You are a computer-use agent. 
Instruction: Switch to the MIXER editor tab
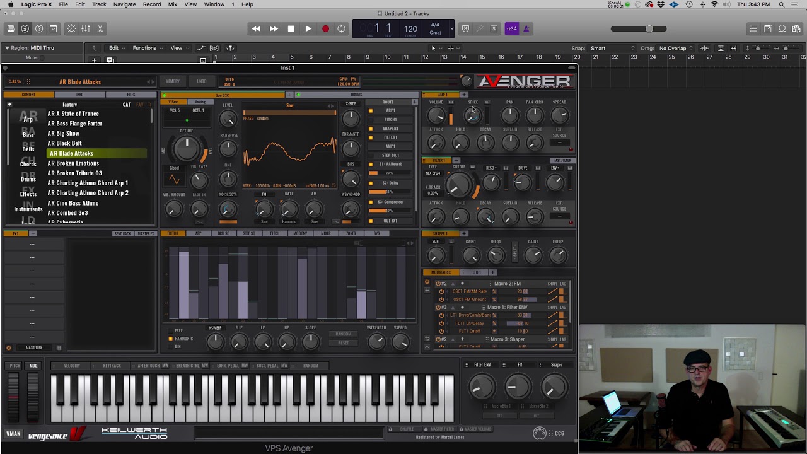tap(325, 233)
